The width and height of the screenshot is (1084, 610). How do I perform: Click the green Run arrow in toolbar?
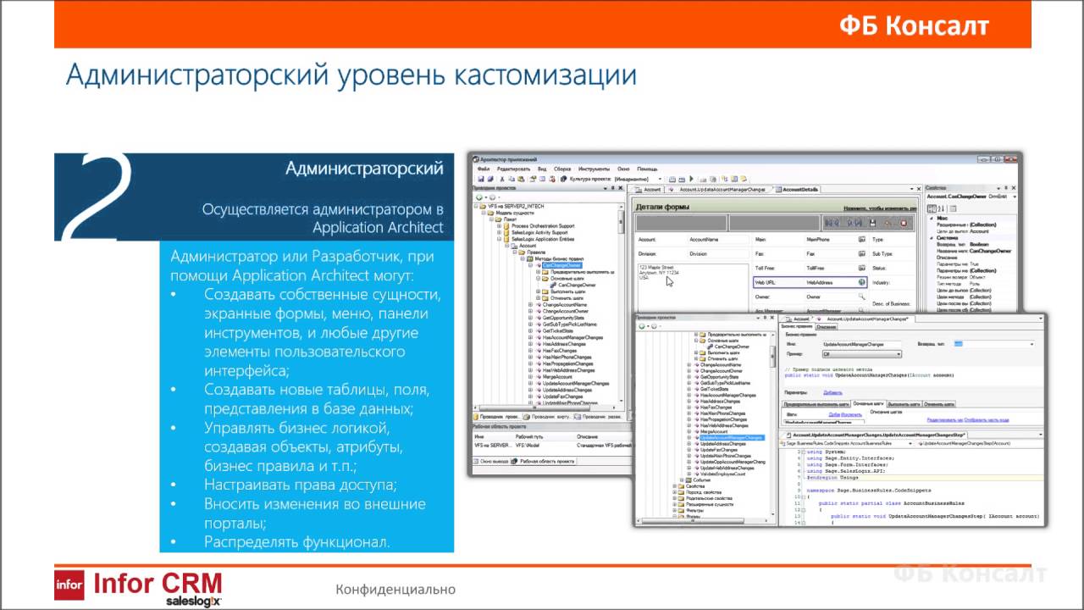click(691, 179)
